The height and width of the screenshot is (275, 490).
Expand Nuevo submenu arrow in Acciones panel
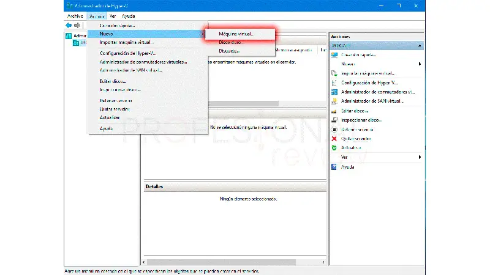pyautogui.click(x=420, y=64)
